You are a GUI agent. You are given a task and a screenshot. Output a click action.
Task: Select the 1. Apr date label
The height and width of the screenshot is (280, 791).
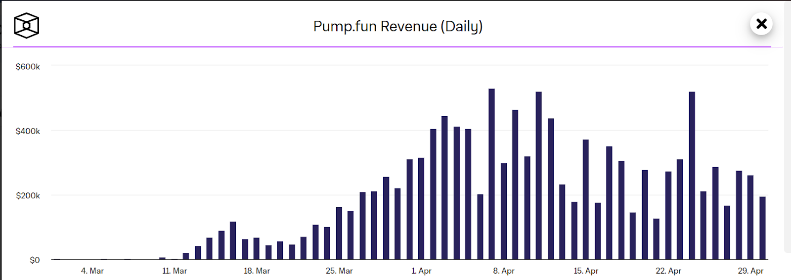pyautogui.click(x=421, y=271)
